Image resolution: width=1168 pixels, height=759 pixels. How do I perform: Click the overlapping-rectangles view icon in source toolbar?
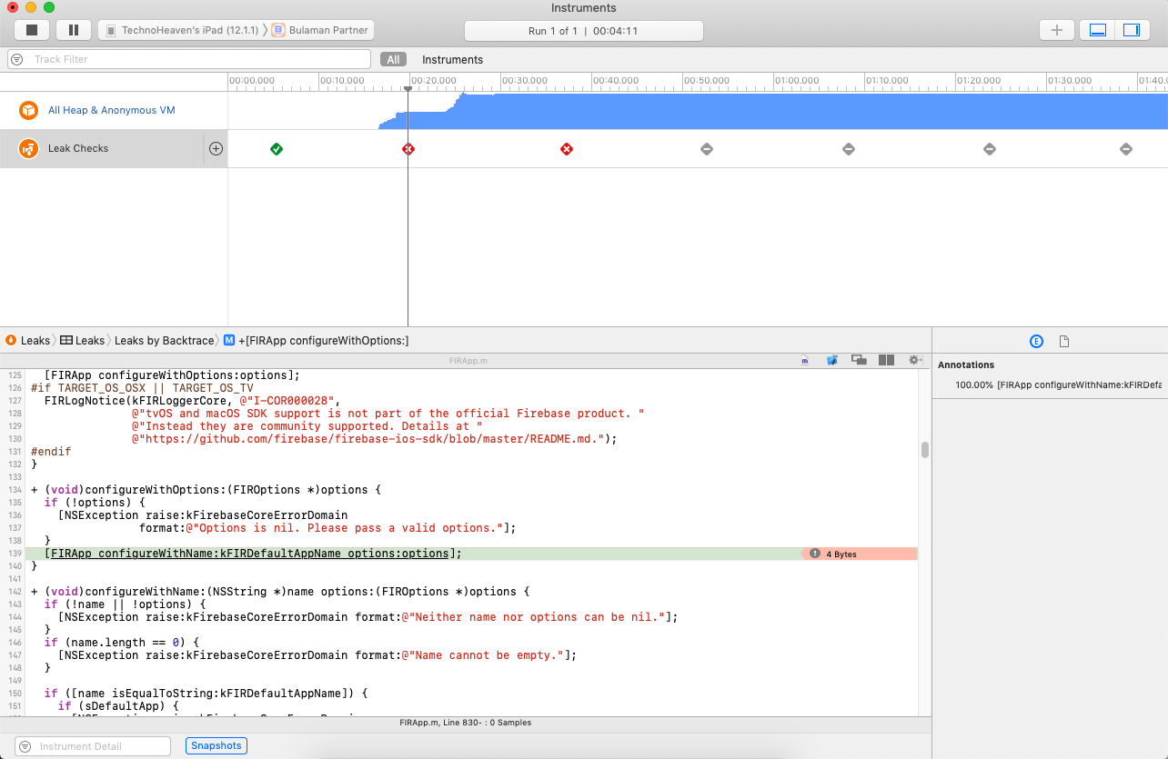point(859,359)
